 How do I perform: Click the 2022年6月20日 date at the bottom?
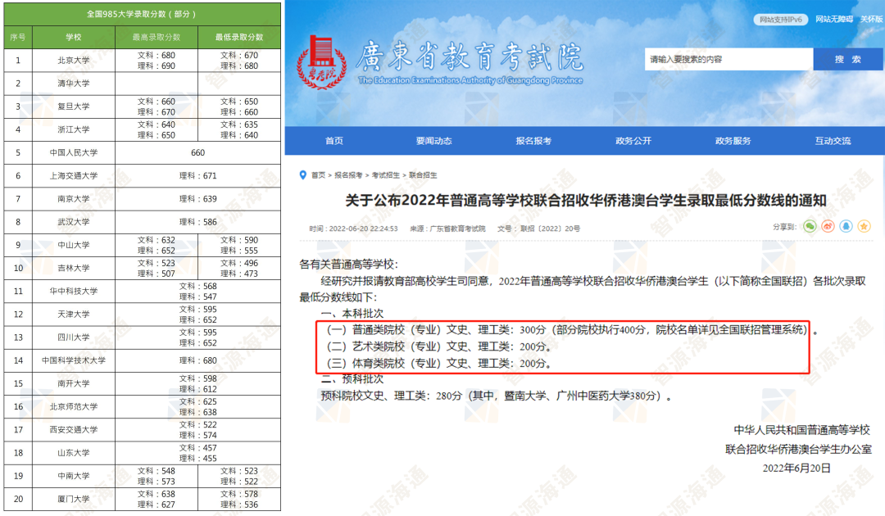coord(796,468)
